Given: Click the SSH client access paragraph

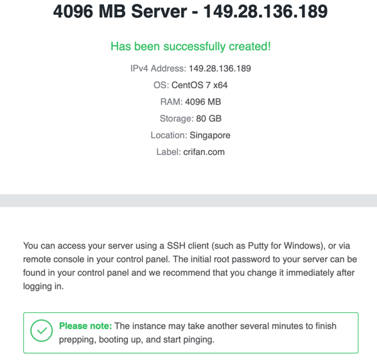Looking at the screenshot, I should (190, 266).
